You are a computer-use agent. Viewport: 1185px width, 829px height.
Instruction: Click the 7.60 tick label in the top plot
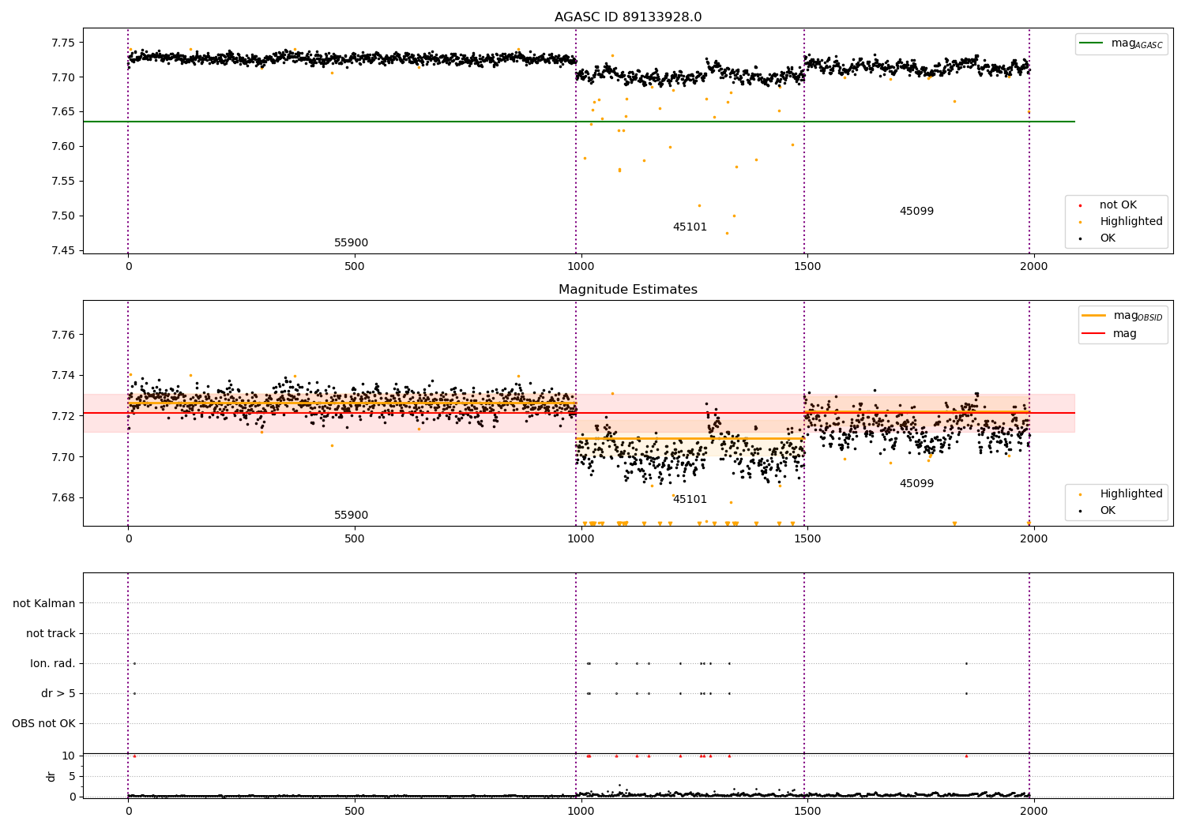(x=62, y=147)
